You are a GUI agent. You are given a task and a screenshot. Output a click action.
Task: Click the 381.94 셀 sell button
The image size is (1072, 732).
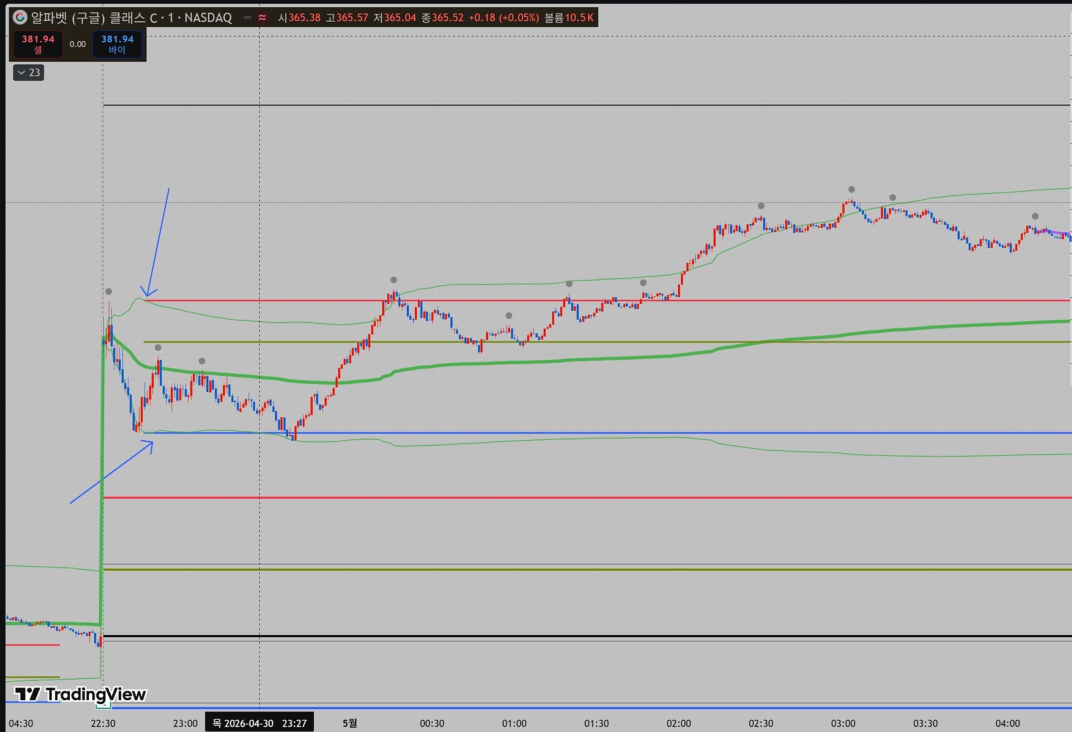pos(38,44)
